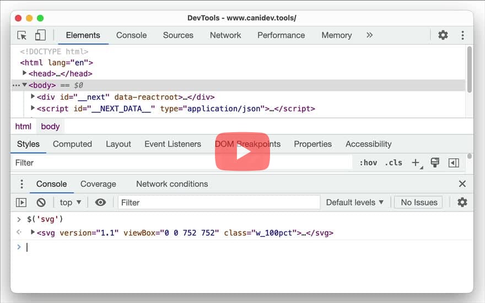Open the Default levels dropdown
The width and height of the screenshot is (485, 303).
[355, 203]
